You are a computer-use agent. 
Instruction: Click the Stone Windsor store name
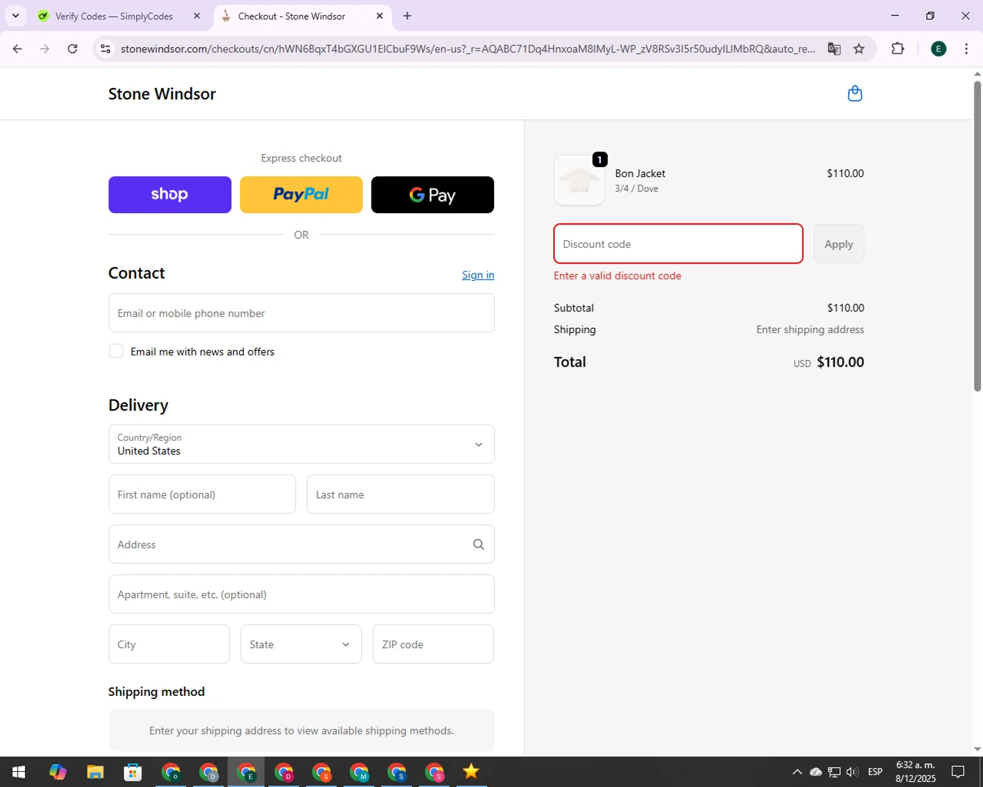(x=162, y=94)
